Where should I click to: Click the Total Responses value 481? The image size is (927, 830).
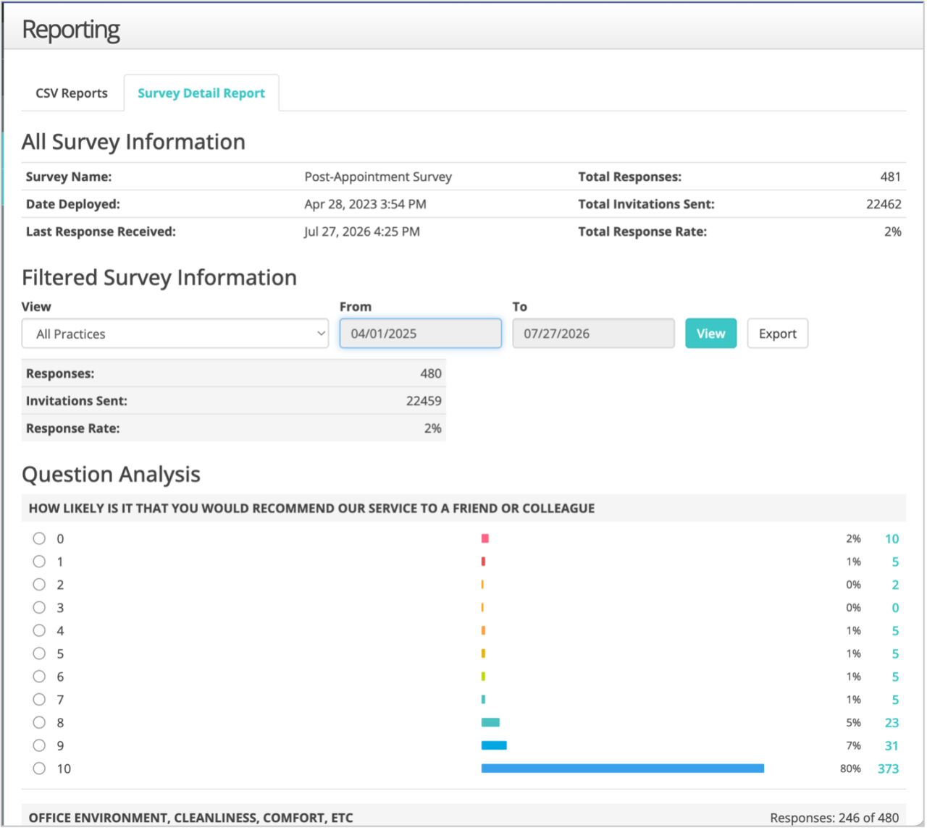[x=890, y=177]
